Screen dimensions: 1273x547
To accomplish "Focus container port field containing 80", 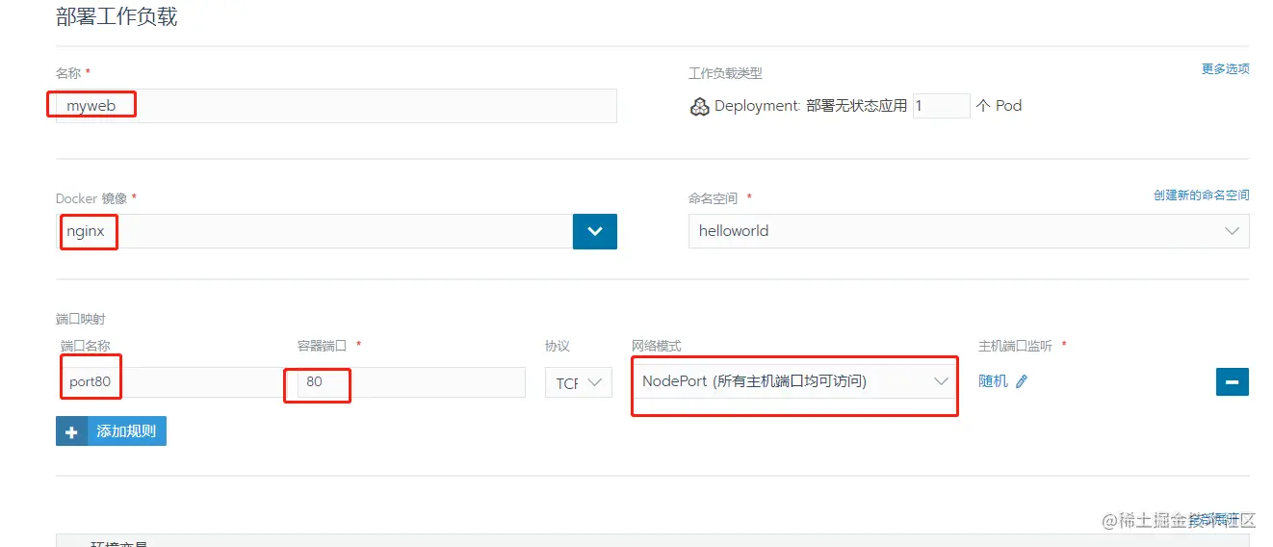I will click(x=411, y=382).
